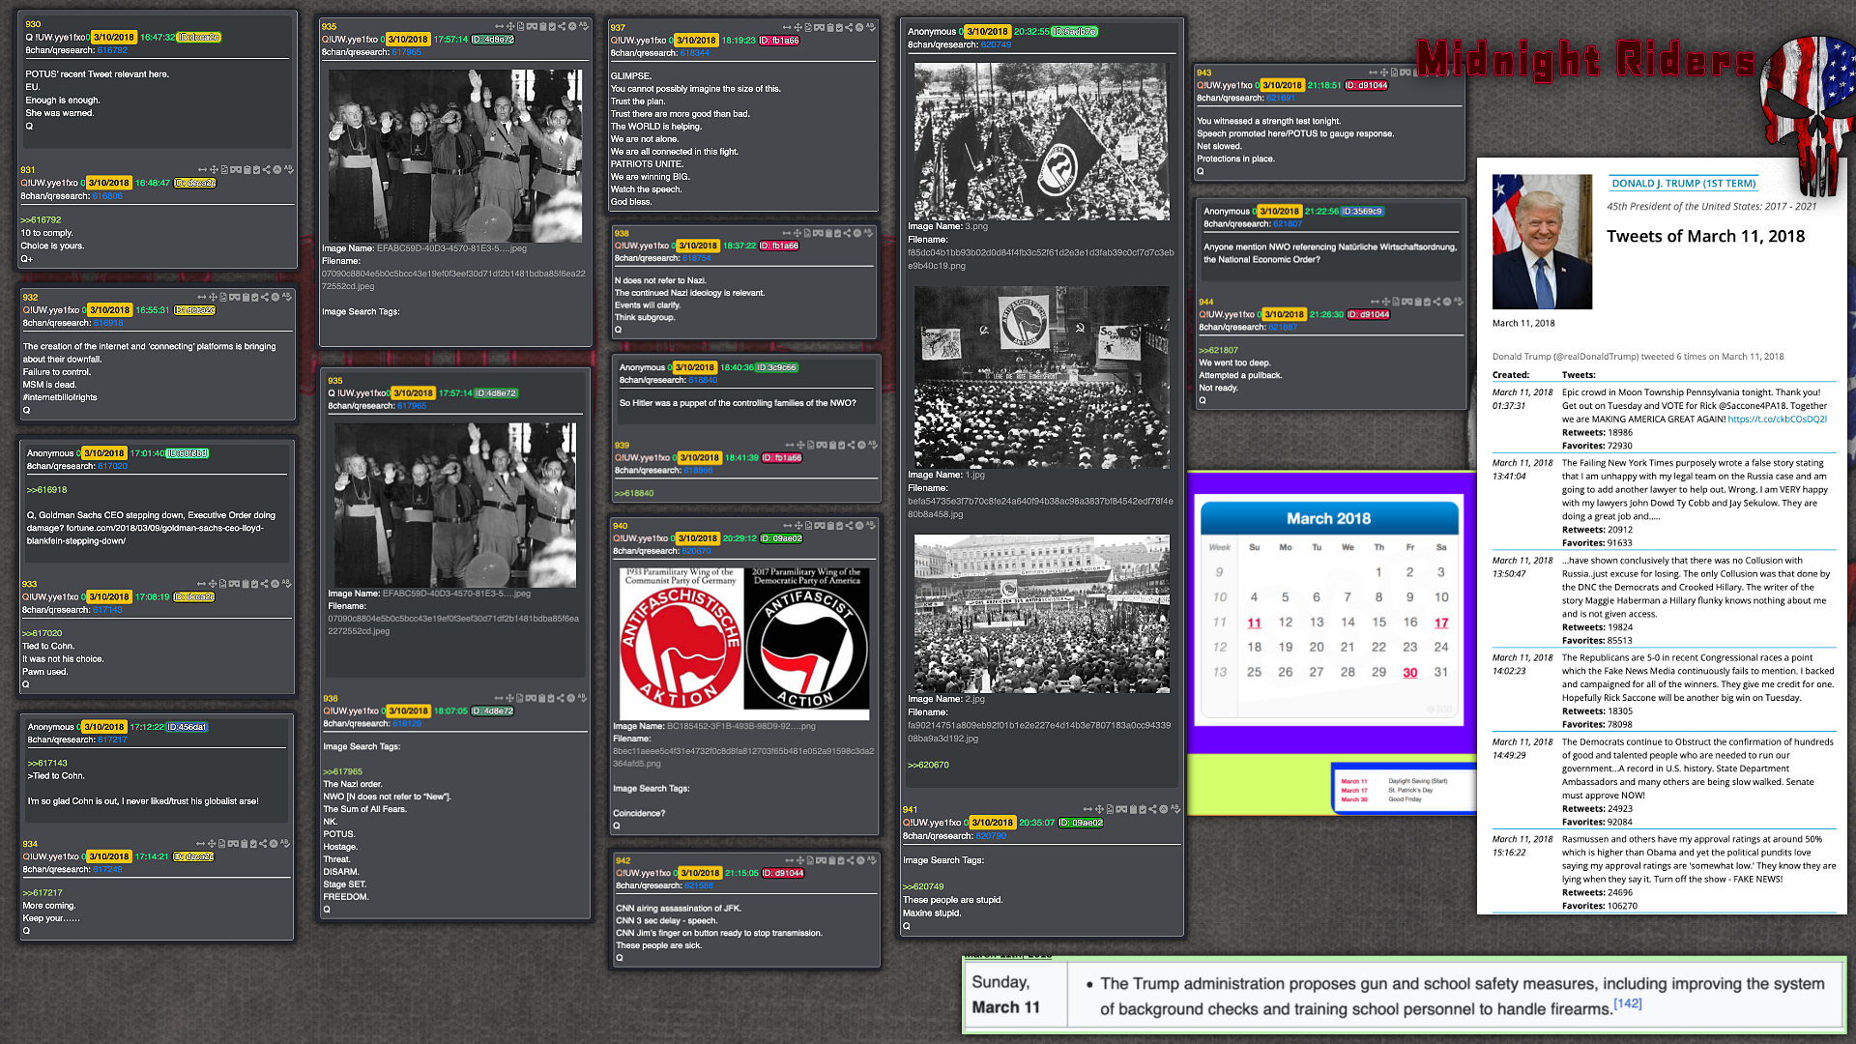Click the document icon on post 942
The image size is (1856, 1044).
pos(812,859)
